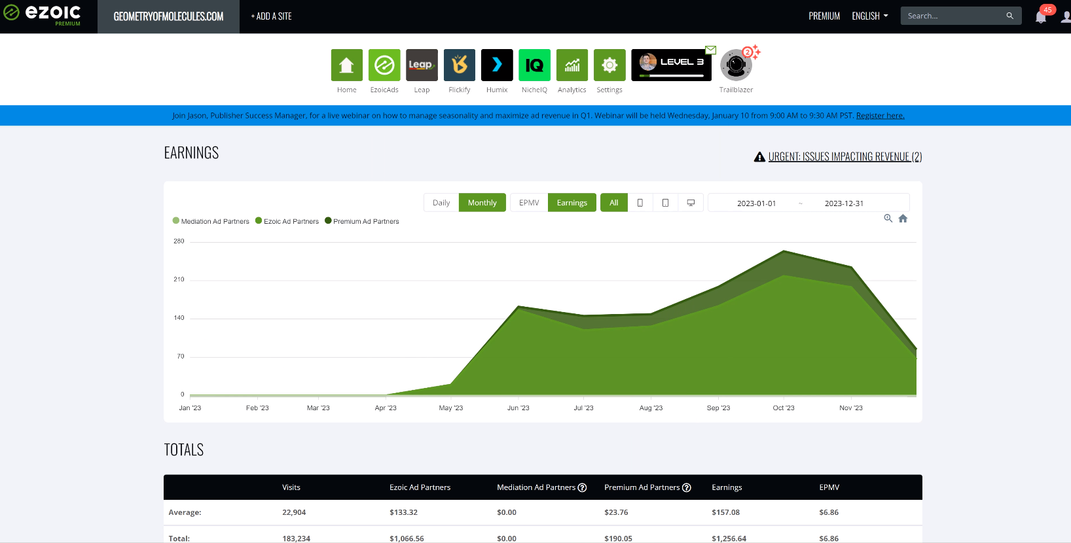This screenshot has width=1071, height=543.
Task: Select average earnings value $157.08
Action: click(725, 512)
